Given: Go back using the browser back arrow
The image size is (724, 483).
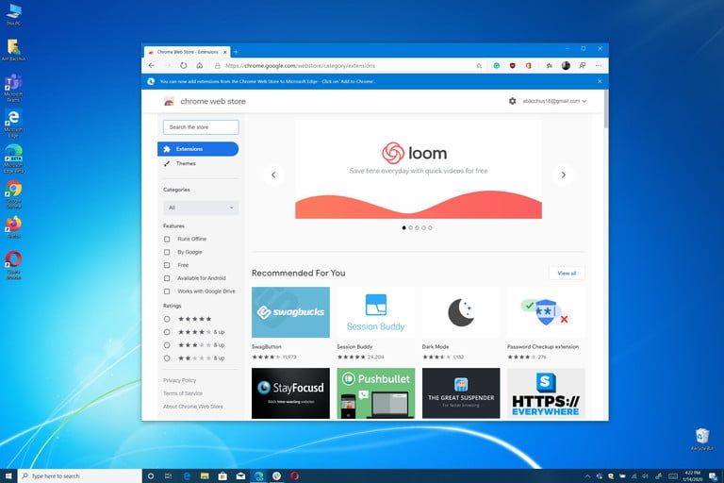Looking at the screenshot, I should pyautogui.click(x=152, y=66).
